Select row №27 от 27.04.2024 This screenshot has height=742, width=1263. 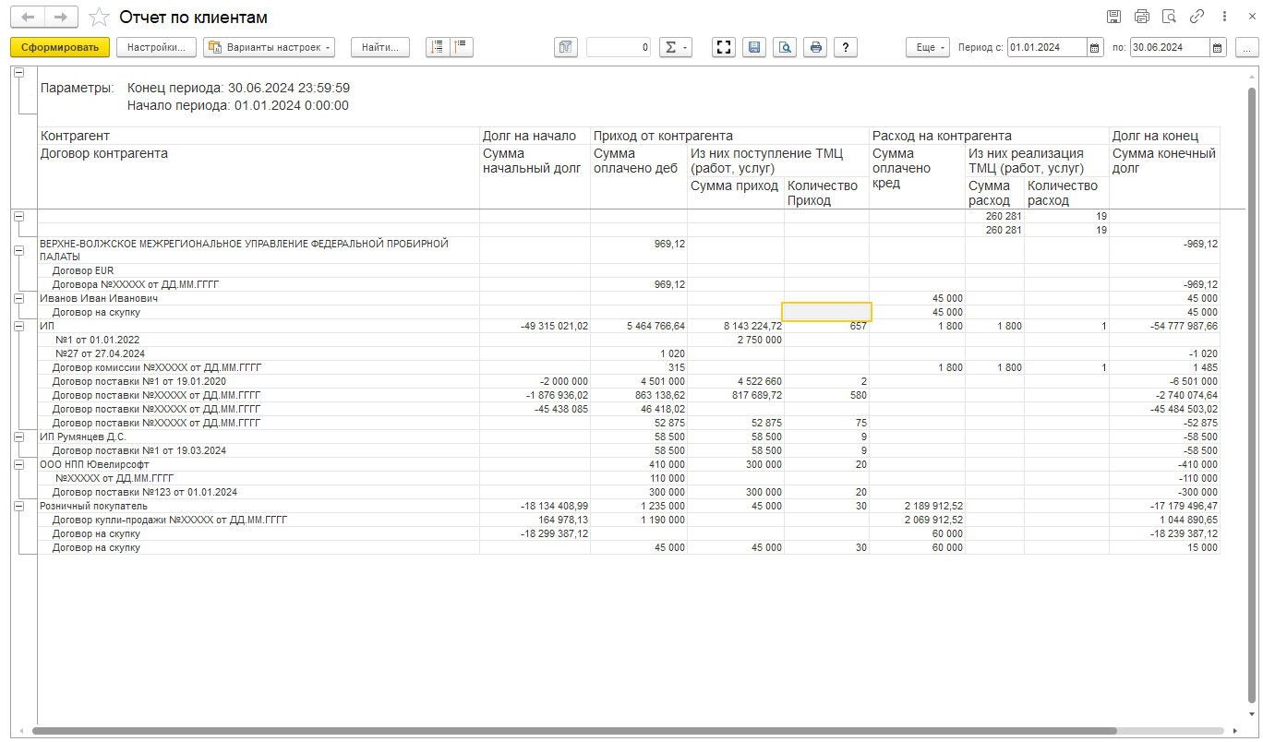coord(628,353)
